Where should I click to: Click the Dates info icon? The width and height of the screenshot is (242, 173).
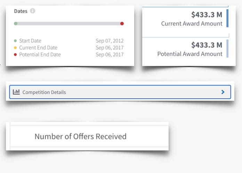[x=33, y=11]
